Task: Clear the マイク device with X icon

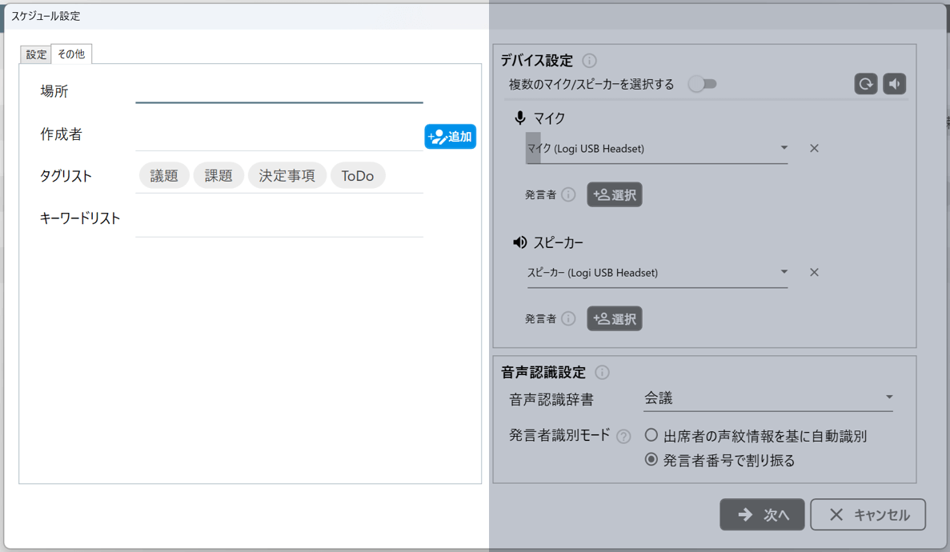Action: (x=814, y=148)
